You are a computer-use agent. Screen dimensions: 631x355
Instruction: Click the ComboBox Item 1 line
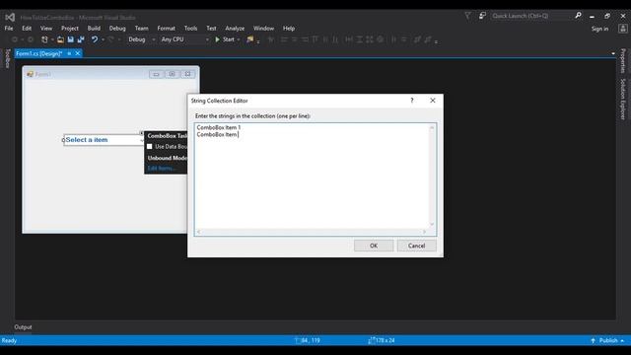click(x=219, y=127)
